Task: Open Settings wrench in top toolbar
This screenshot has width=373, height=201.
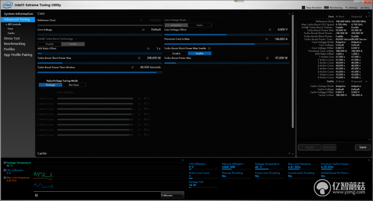Action: (352, 7)
